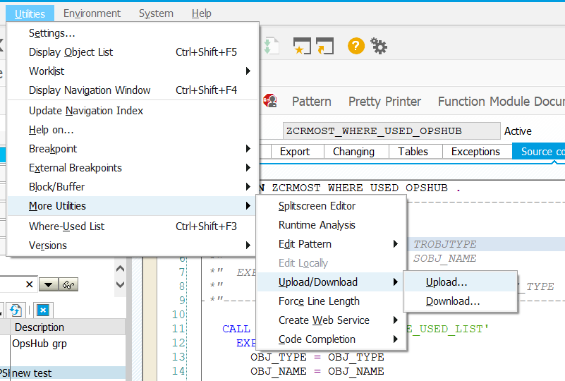Click the refresh object list icon
The width and height of the screenshot is (565, 381).
click(x=16, y=310)
